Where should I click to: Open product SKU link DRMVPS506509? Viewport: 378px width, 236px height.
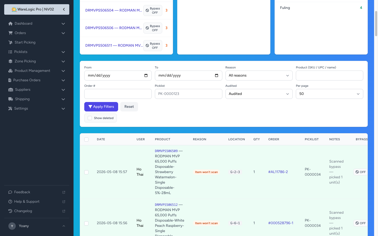click(x=166, y=151)
